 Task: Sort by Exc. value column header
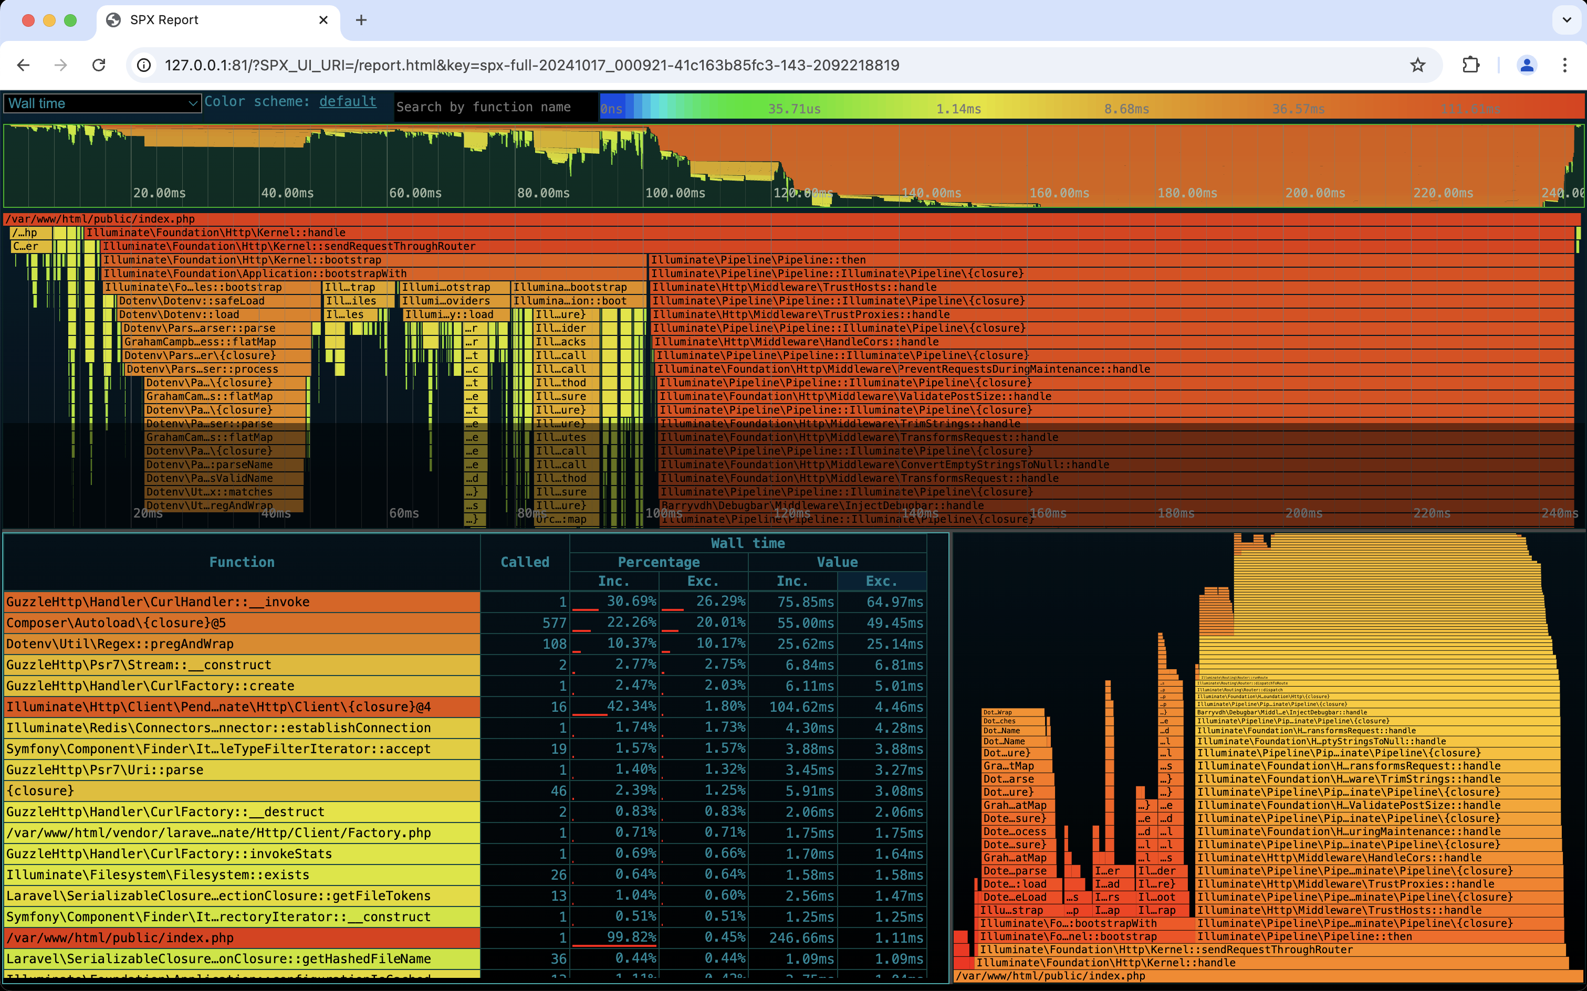tap(881, 582)
